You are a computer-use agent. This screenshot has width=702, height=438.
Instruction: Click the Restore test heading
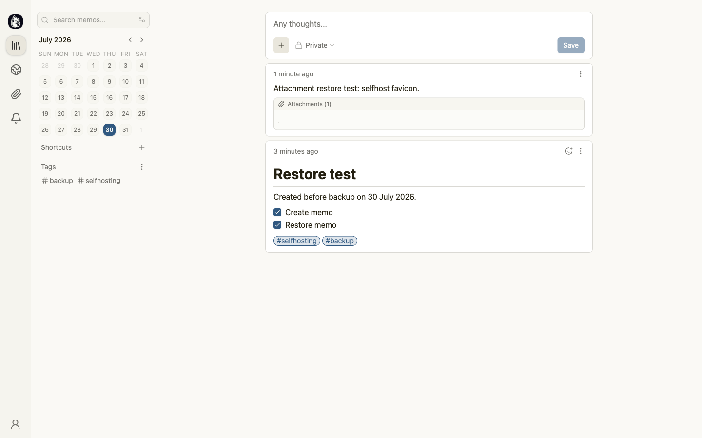pos(315,174)
